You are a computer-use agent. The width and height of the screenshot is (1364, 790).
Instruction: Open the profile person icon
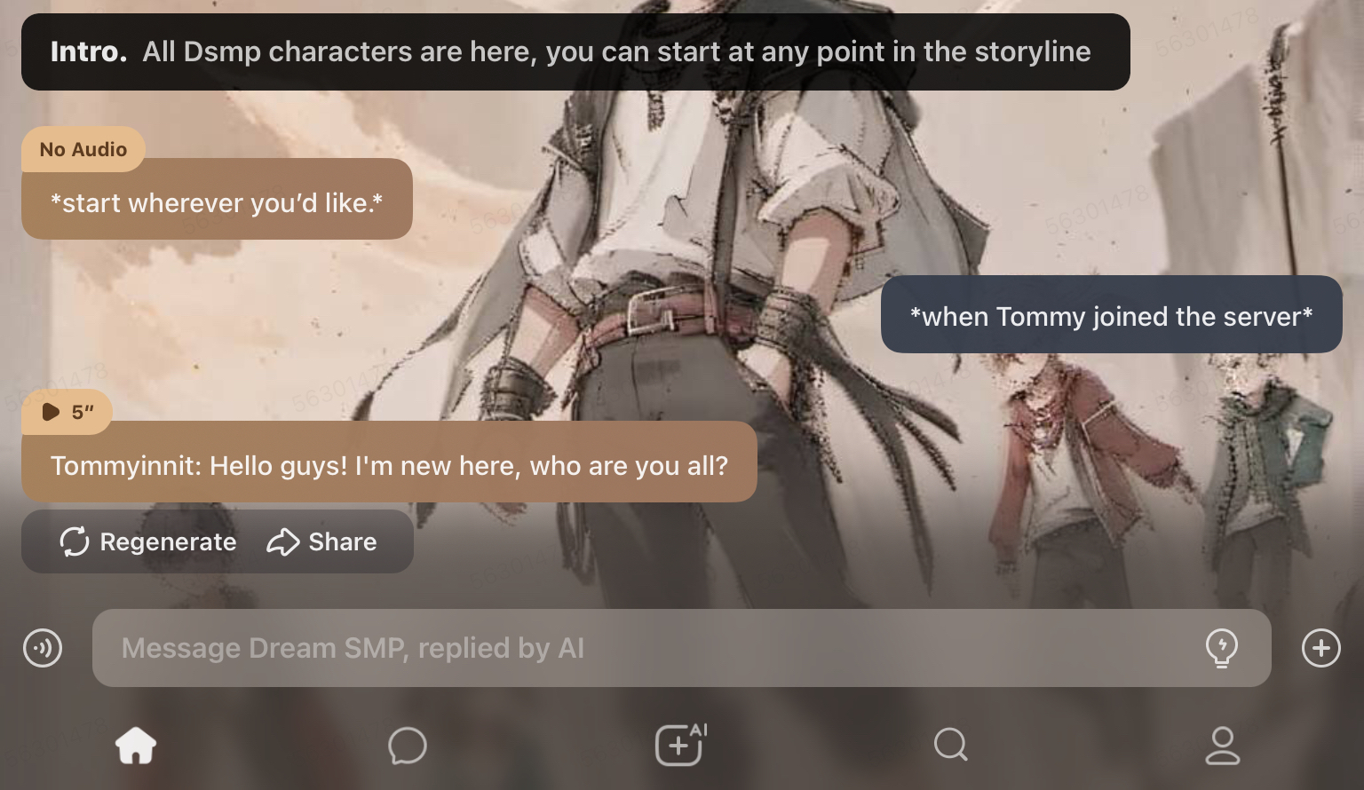tap(1222, 745)
